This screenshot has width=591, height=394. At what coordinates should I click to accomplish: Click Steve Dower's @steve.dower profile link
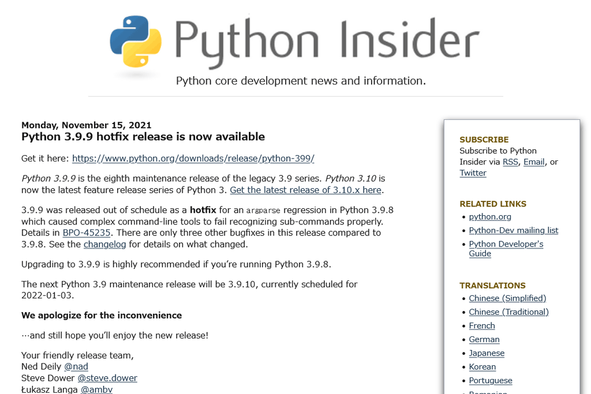tap(107, 378)
